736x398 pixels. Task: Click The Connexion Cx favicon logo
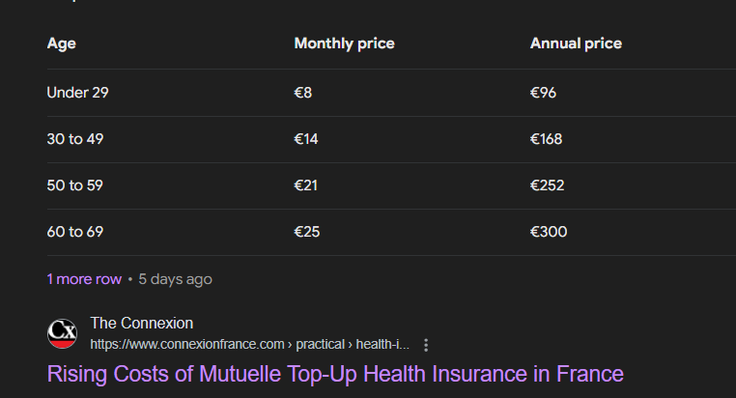(x=62, y=333)
